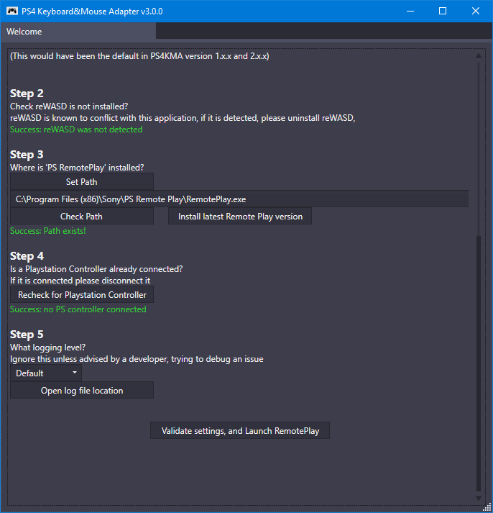Open log file location
The image size is (493, 513).
point(82,390)
